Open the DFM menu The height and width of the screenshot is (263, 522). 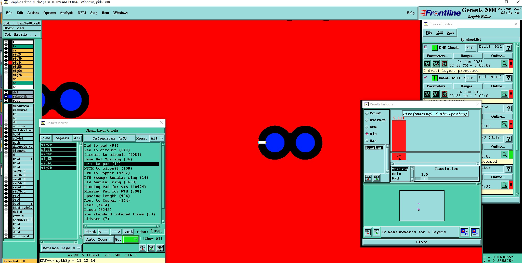pyautogui.click(x=82, y=13)
